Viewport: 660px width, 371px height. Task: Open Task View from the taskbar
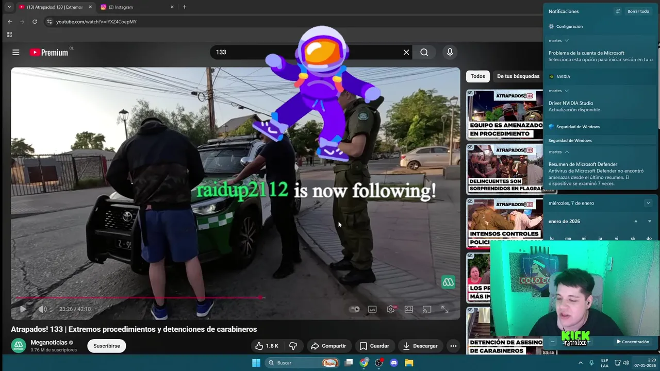[349, 363]
